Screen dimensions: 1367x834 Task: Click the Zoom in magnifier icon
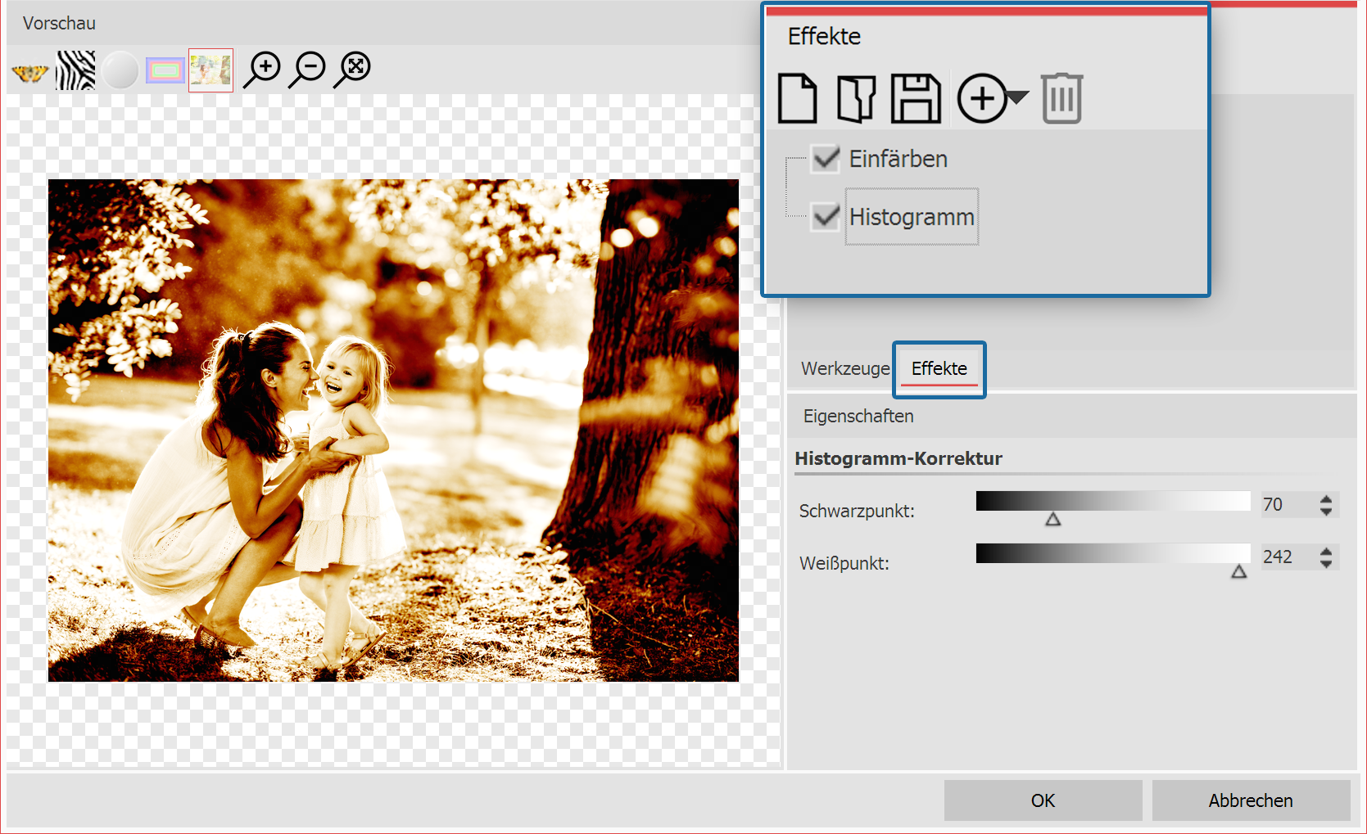point(261,70)
